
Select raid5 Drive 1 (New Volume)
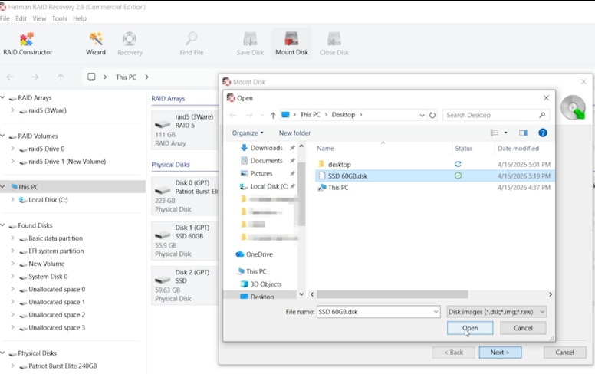click(67, 162)
